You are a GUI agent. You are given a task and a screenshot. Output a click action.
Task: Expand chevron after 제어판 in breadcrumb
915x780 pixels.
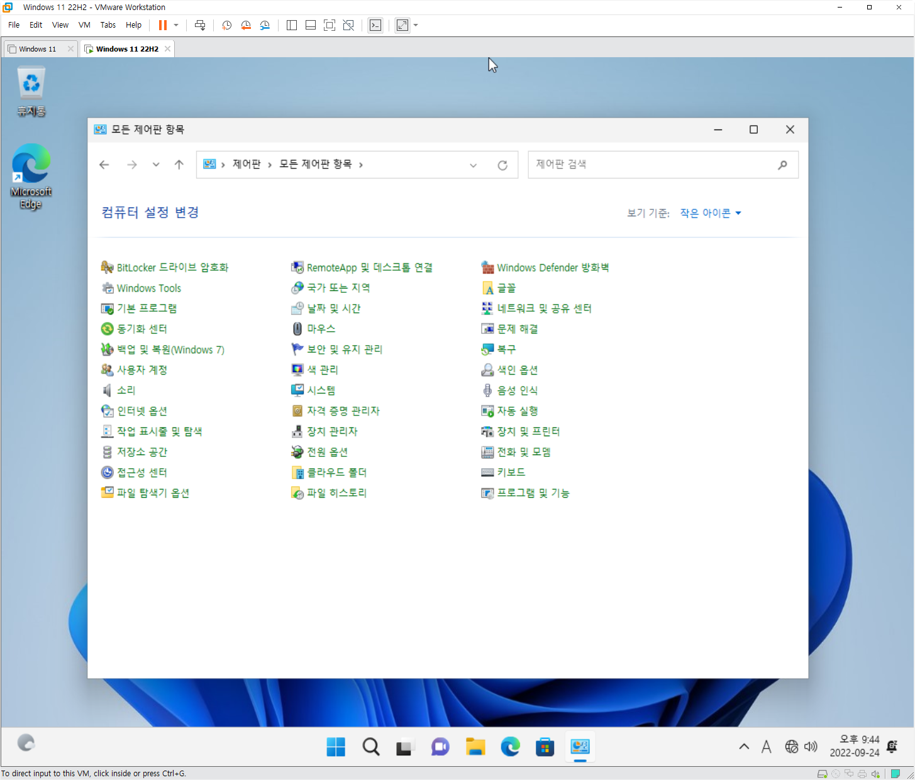(270, 165)
